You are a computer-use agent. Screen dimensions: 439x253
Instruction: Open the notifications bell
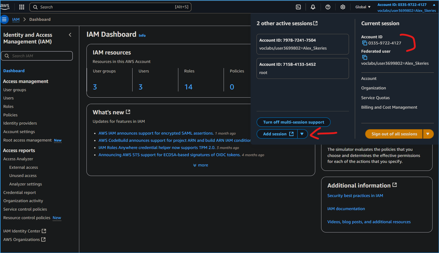pyautogui.click(x=313, y=7)
